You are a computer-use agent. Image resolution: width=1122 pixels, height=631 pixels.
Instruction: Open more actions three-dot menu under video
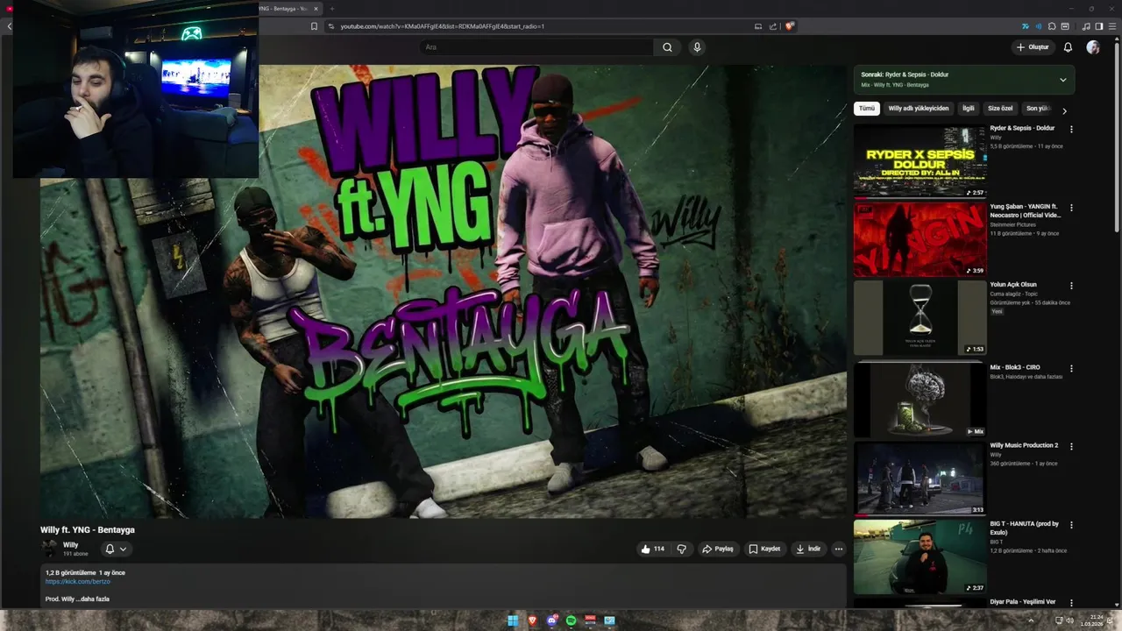coord(839,549)
